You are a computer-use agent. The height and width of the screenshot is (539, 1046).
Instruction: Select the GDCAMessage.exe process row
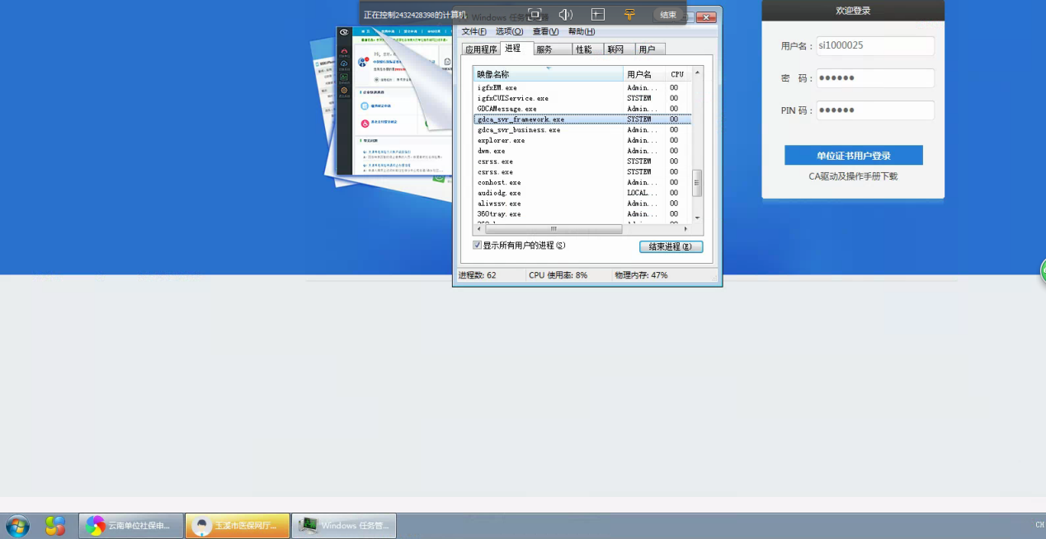pos(582,109)
